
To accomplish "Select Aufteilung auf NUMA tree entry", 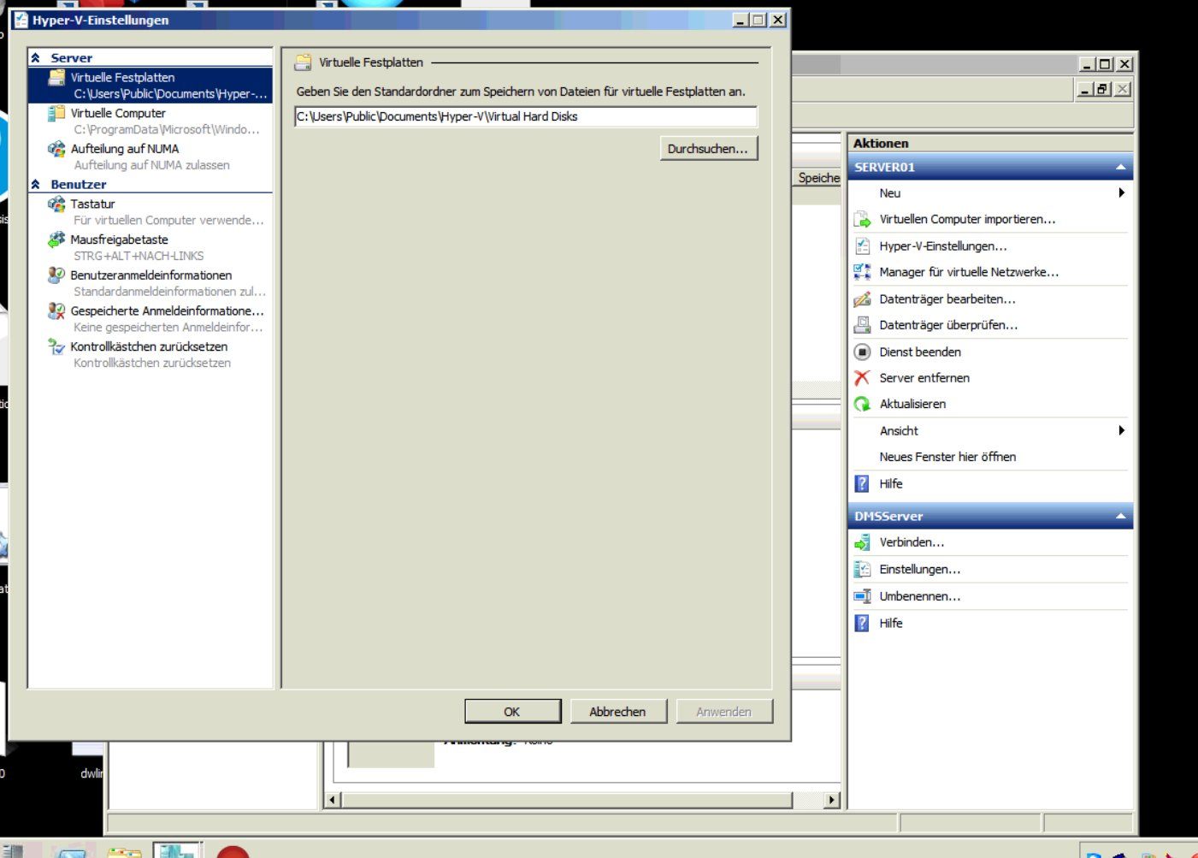I will click(125, 149).
